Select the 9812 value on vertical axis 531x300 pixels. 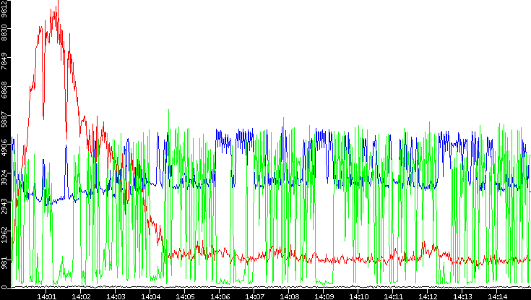coord(4,8)
